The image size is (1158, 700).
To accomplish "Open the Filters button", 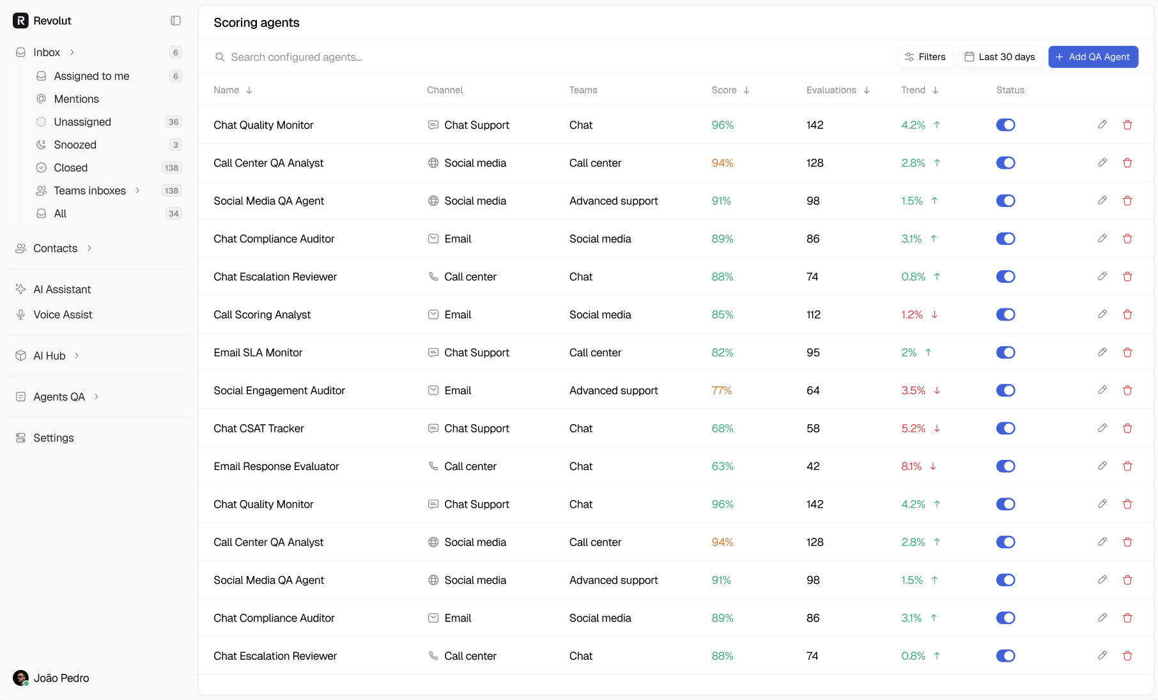I will (925, 57).
